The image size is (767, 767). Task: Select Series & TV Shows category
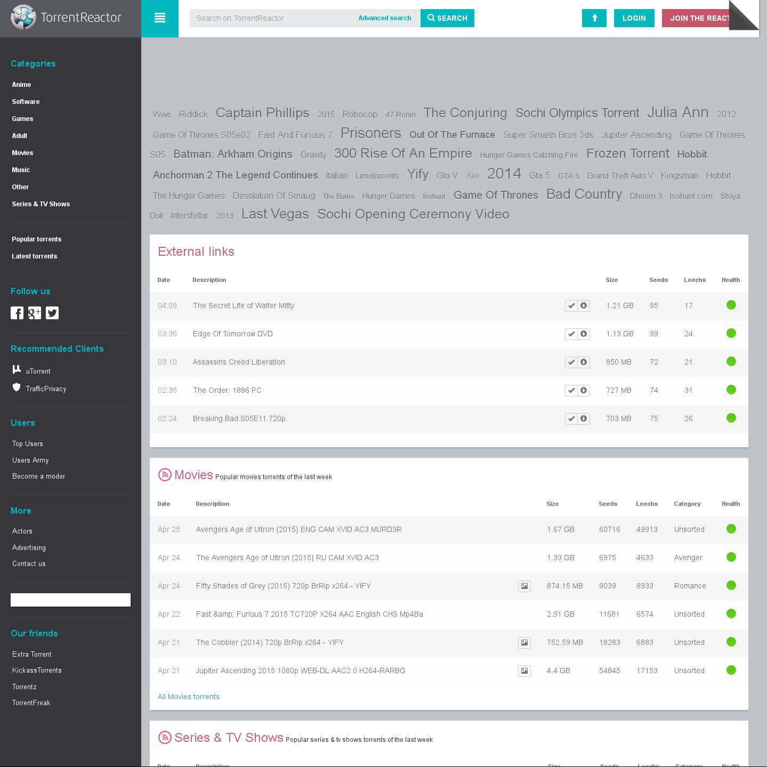(41, 204)
